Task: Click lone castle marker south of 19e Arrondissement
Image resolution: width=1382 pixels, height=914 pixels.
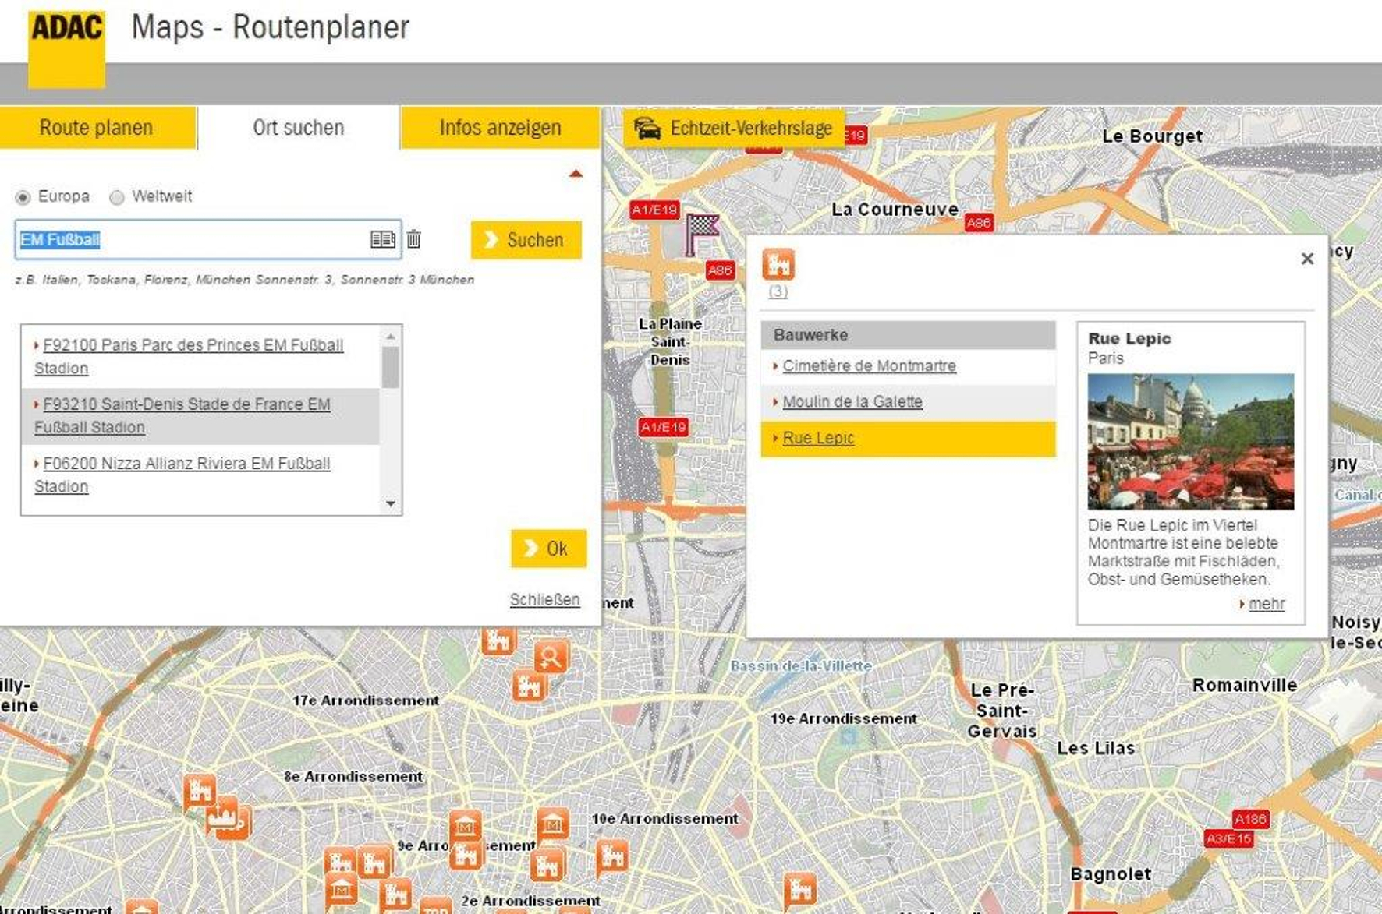Action: click(800, 889)
